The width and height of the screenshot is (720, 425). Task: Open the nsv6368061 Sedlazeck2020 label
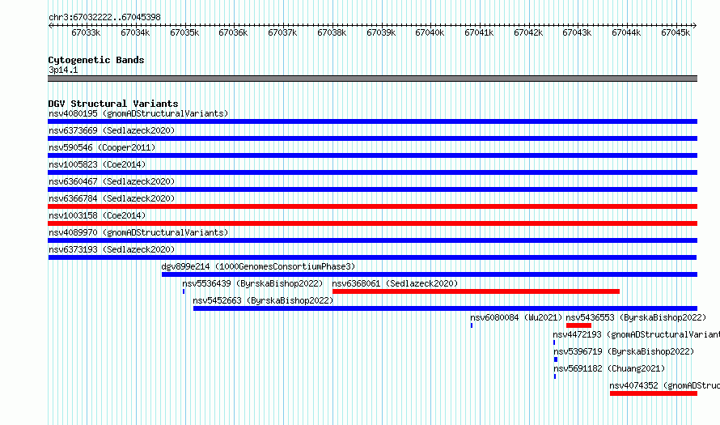pyautogui.click(x=395, y=283)
